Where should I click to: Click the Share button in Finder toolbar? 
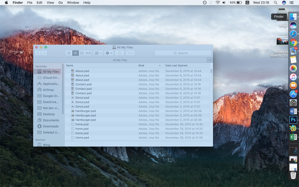(x=119, y=53)
